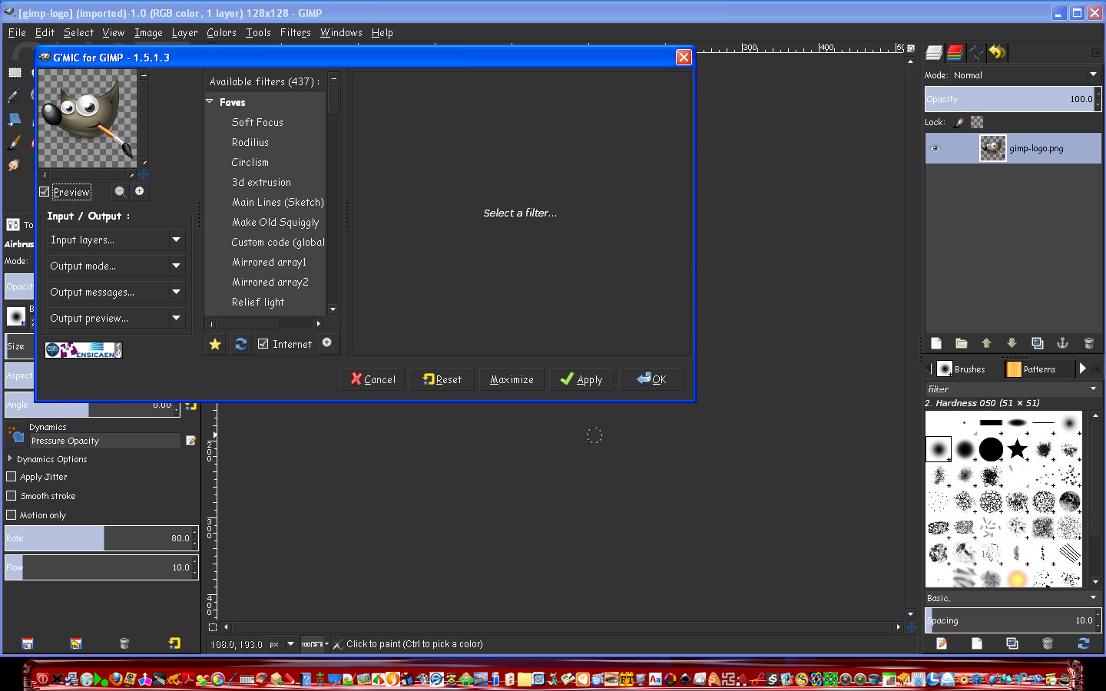Viewport: 1106px width, 691px height.
Task: Delete the selected brush
Action: click(x=1048, y=643)
